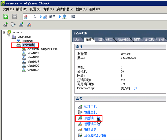Open the 文件(F) menu
This screenshot has height=140, width=167.
click(8, 9)
